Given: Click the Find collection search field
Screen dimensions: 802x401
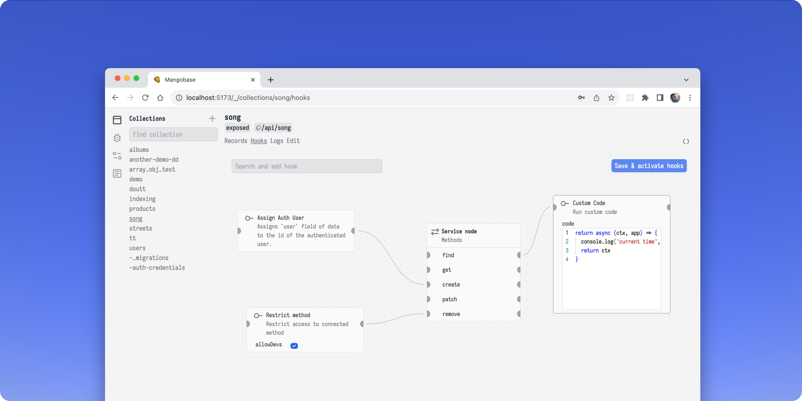Looking at the screenshot, I should click(173, 134).
